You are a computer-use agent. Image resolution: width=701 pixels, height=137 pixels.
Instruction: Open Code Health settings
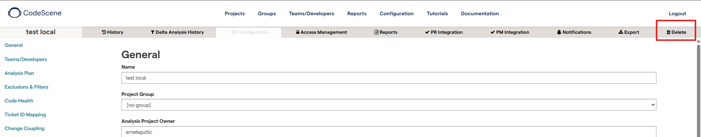click(19, 101)
